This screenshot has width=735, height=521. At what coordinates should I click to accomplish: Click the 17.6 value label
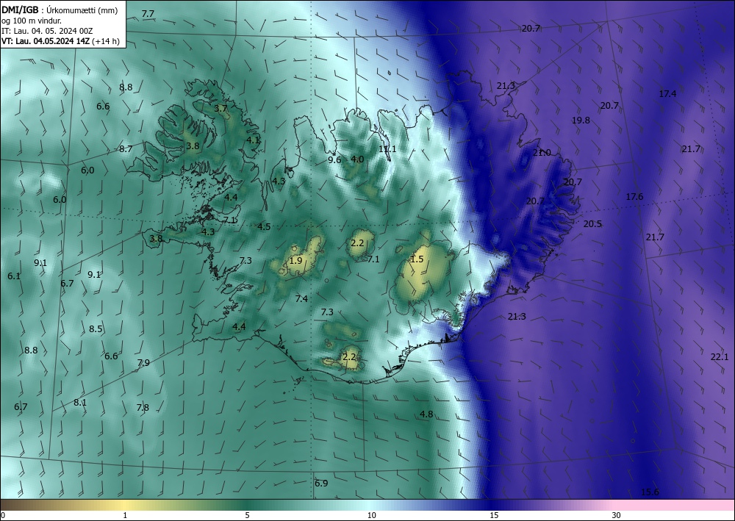[634, 197]
